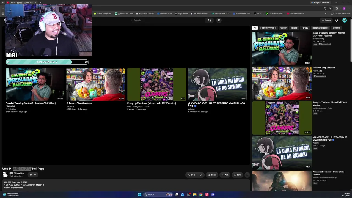Select the Utsu-P filter chip
Viewport: 352px width, 198px height.
click(284, 28)
